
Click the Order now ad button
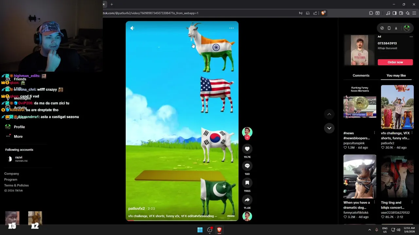click(395, 62)
